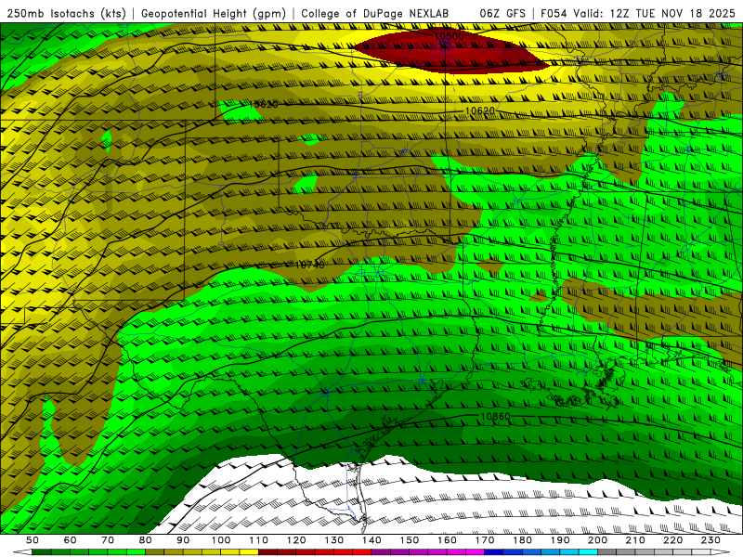
Task: Click the 170 value on the color scale
Action: pyautogui.click(x=485, y=540)
